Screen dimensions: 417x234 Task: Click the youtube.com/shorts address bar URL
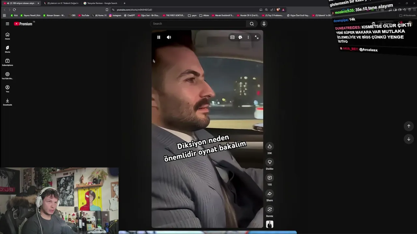point(134,10)
